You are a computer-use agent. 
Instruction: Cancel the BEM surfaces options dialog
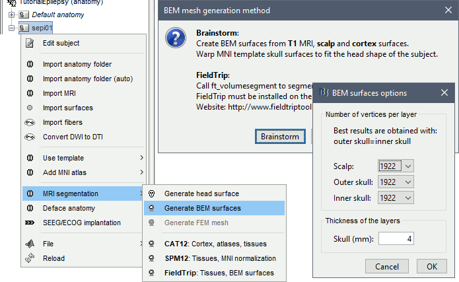pos(386,267)
